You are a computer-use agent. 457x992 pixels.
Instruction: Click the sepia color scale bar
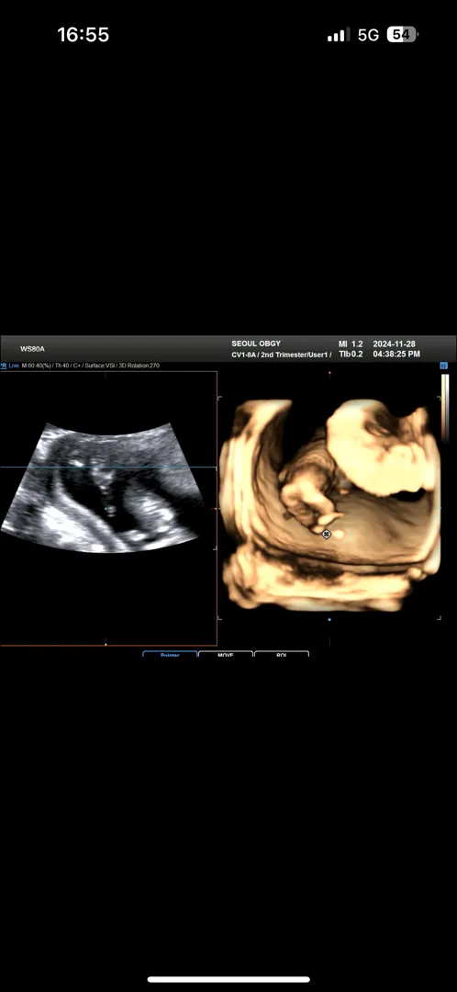(445, 408)
